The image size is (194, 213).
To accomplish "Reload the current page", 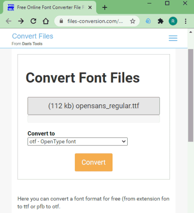I will pos(33,21).
